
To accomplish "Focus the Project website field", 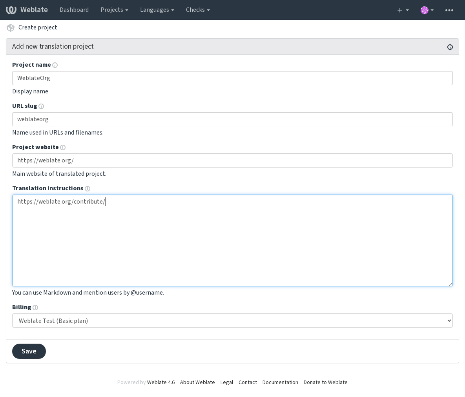I will [232, 160].
